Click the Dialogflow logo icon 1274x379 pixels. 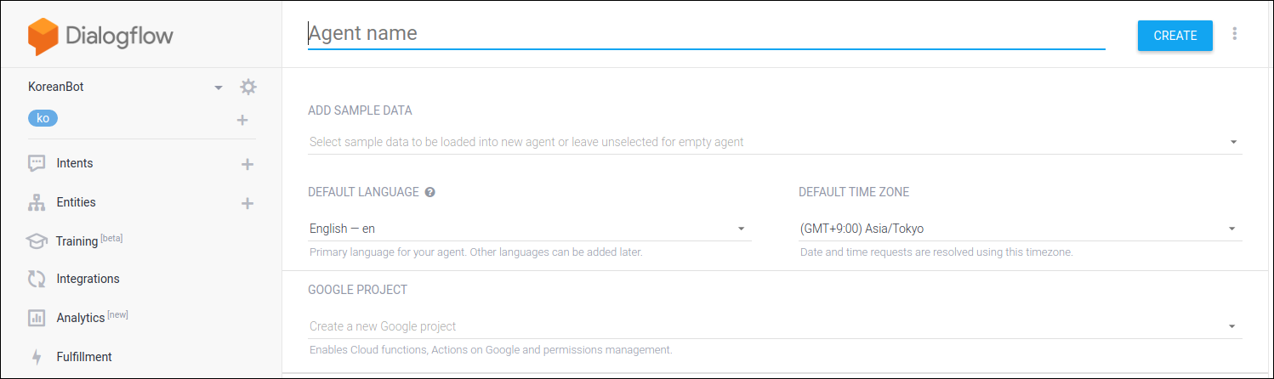[43, 37]
